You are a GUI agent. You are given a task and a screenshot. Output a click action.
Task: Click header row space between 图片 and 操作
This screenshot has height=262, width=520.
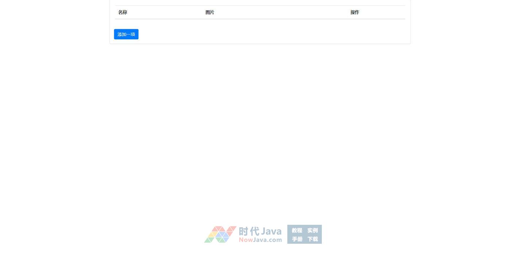[x=281, y=12]
